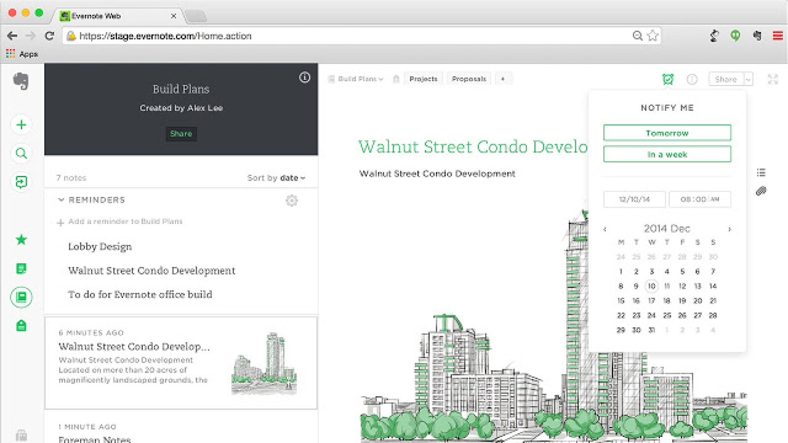This screenshot has width=788, height=443.
Task: Open To do for Evernote office build
Action: coord(140,294)
